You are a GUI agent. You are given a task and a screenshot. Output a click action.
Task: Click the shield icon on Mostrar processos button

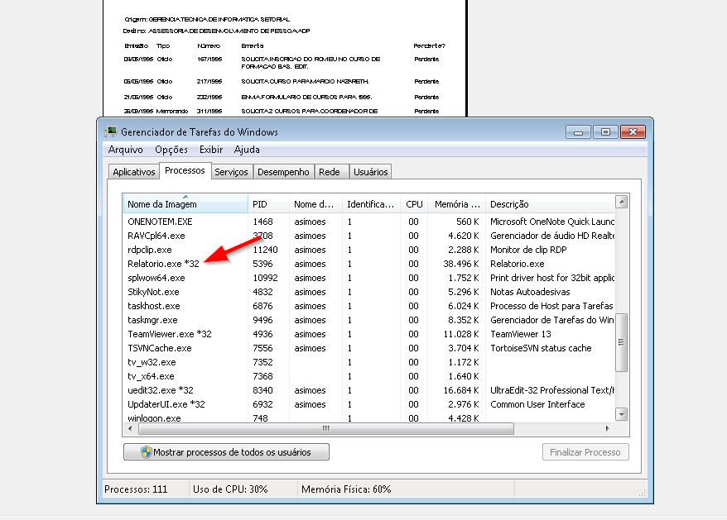[x=146, y=452]
